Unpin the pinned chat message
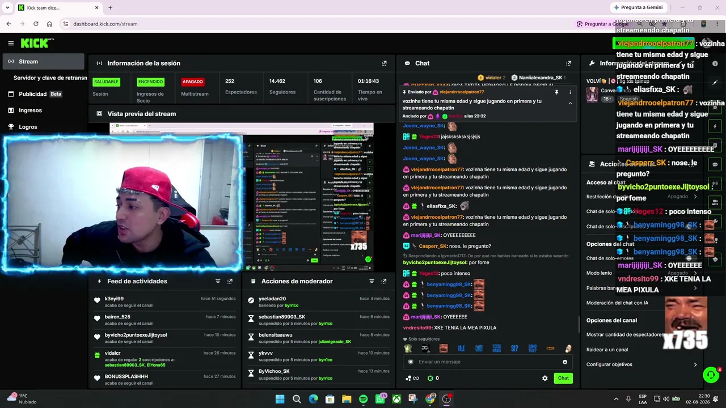This screenshot has height=408, width=726. tap(556, 92)
